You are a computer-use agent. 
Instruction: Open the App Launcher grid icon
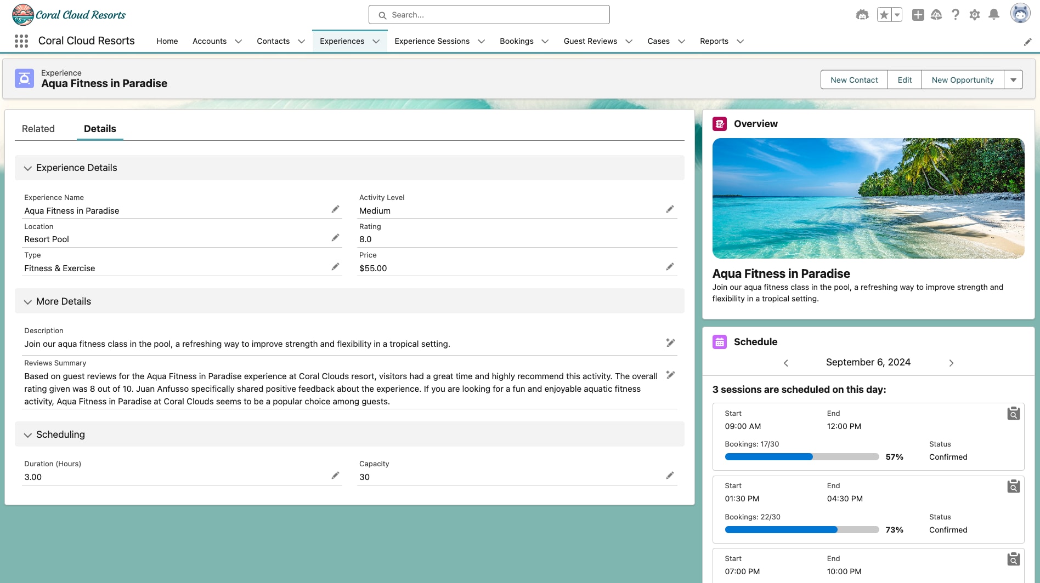pos(21,41)
